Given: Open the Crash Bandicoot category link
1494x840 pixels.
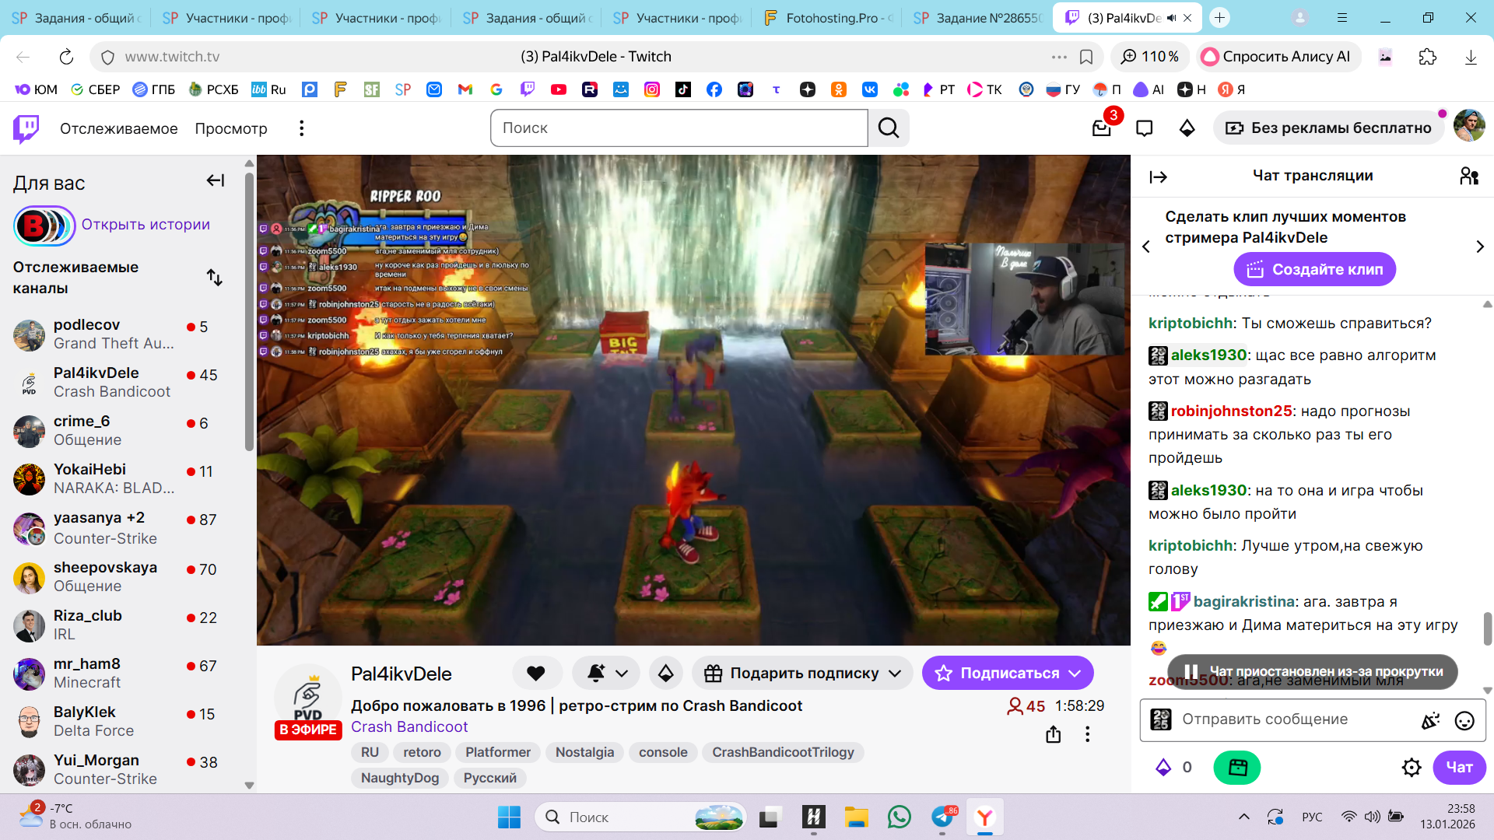Looking at the screenshot, I should (409, 726).
